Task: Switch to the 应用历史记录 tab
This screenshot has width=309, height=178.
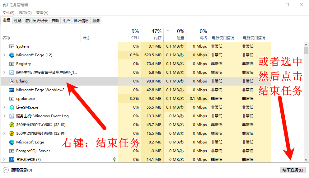Action: (x=36, y=21)
